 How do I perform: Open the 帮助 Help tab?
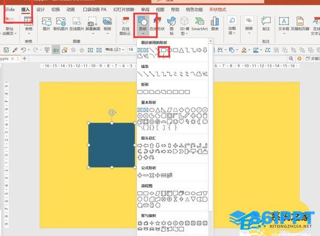[175, 10]
